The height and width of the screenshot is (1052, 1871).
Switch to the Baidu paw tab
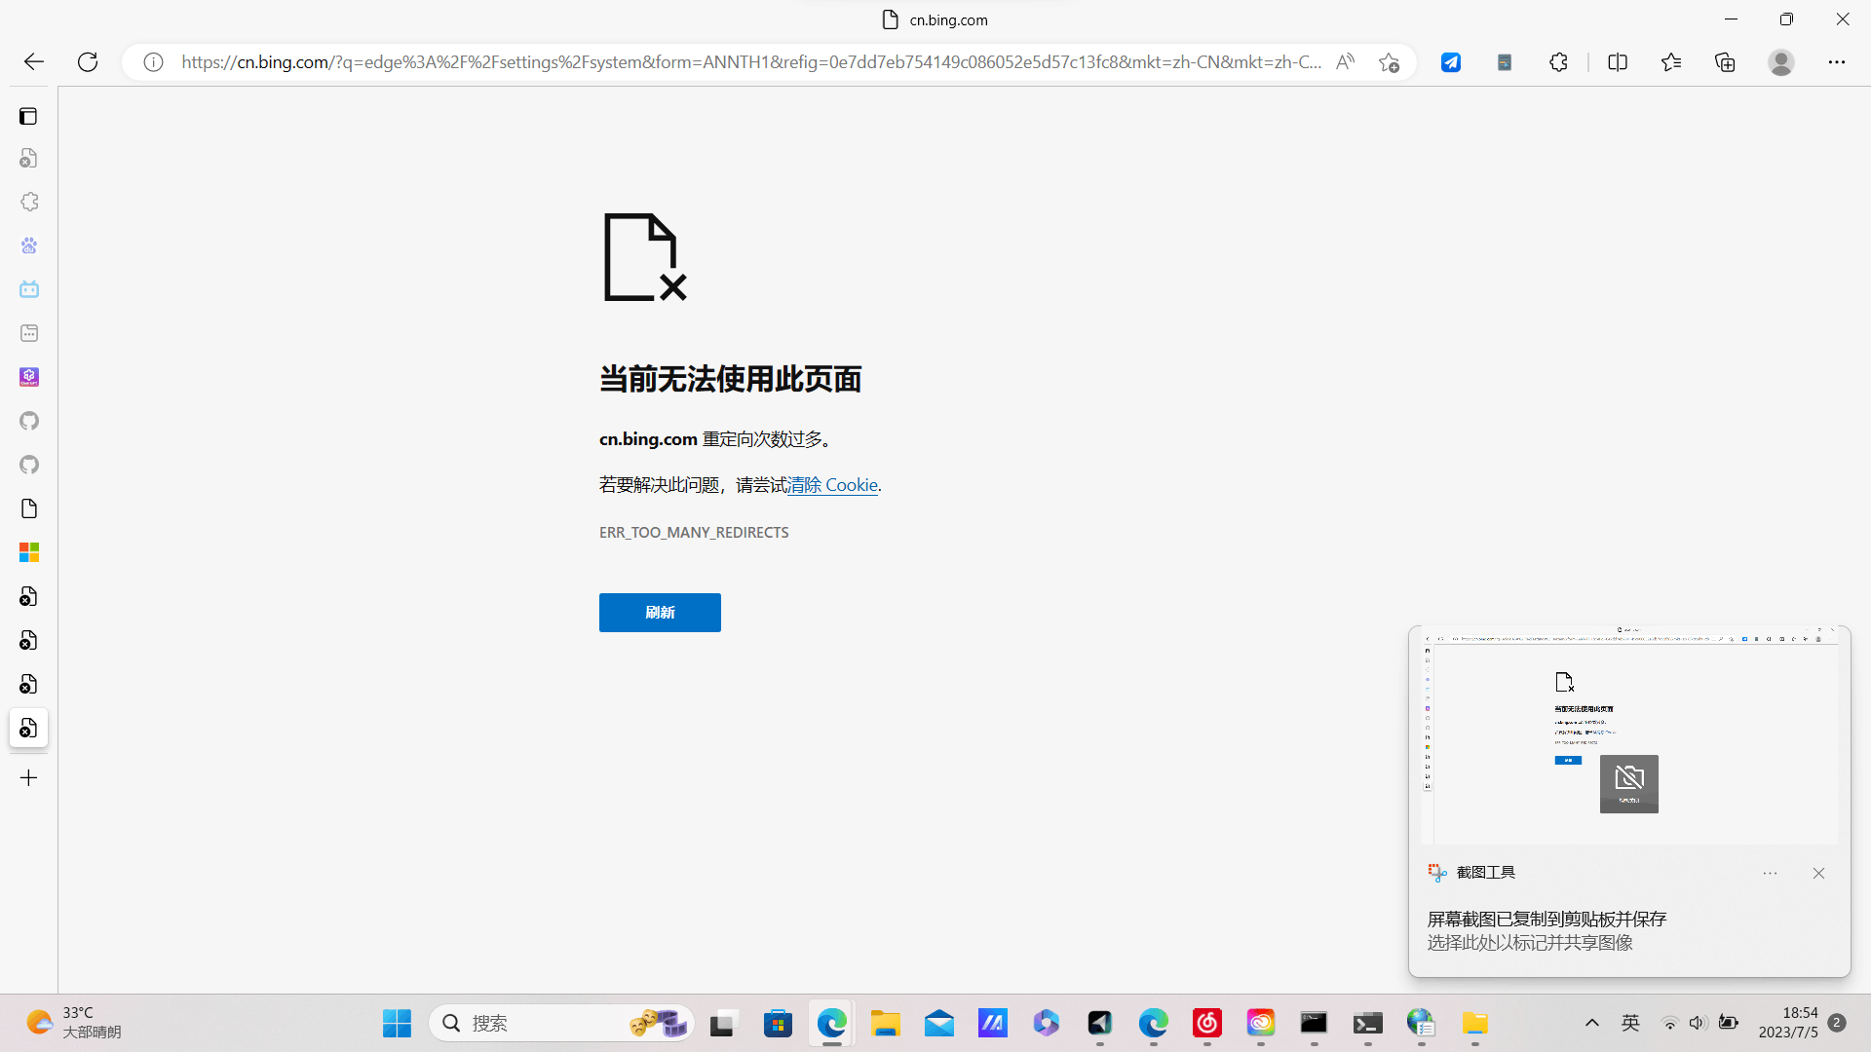click(x=28, y=245)
